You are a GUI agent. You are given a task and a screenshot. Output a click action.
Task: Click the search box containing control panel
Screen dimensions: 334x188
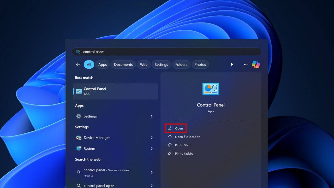[166, 52]
